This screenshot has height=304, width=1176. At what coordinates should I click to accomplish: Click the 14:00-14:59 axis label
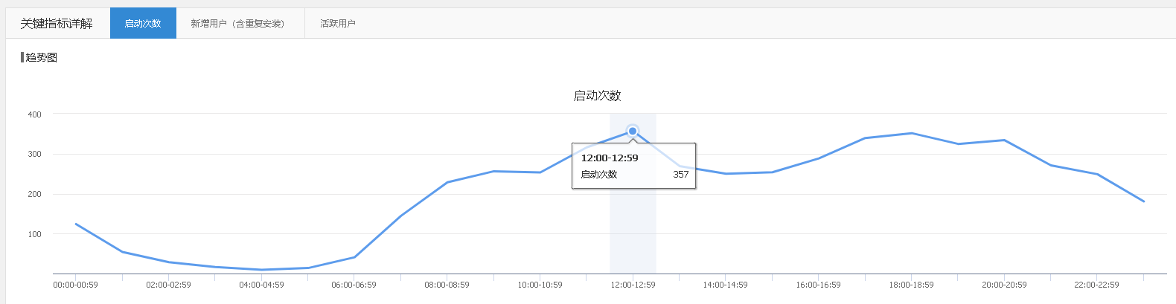(725, 285)
